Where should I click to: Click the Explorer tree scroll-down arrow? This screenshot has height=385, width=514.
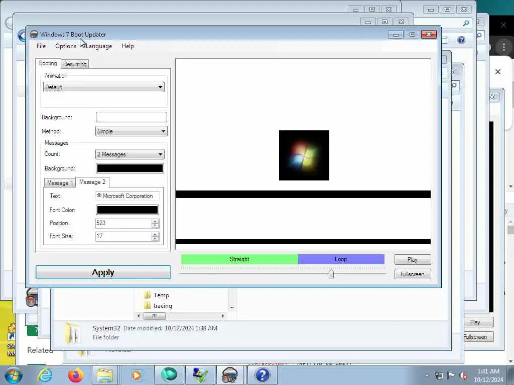232,307
